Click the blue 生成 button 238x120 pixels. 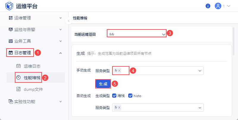pyautogui.click(x=103, y=84)
